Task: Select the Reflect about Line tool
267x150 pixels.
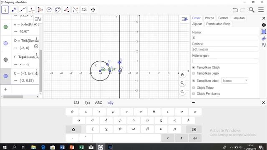Action: pyautogui.click(x=76, y=10)
